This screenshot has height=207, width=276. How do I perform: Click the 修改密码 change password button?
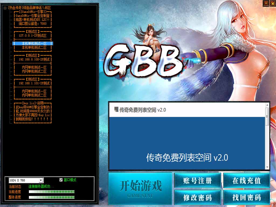(x=198, y=198)
